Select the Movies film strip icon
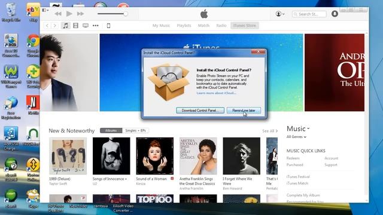Screen dimensions: 383x215 coord(76,26)
